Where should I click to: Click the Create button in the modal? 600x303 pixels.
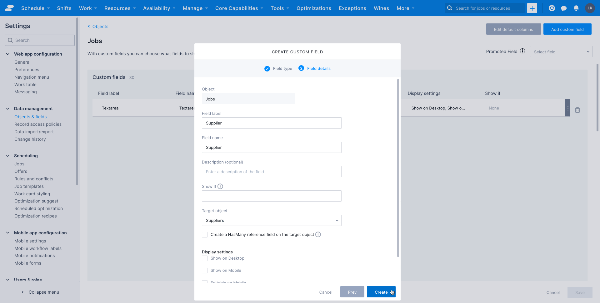pos(381,292)
